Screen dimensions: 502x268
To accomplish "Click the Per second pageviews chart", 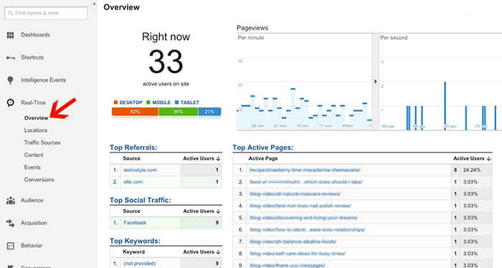I will (x=440, y=82).
